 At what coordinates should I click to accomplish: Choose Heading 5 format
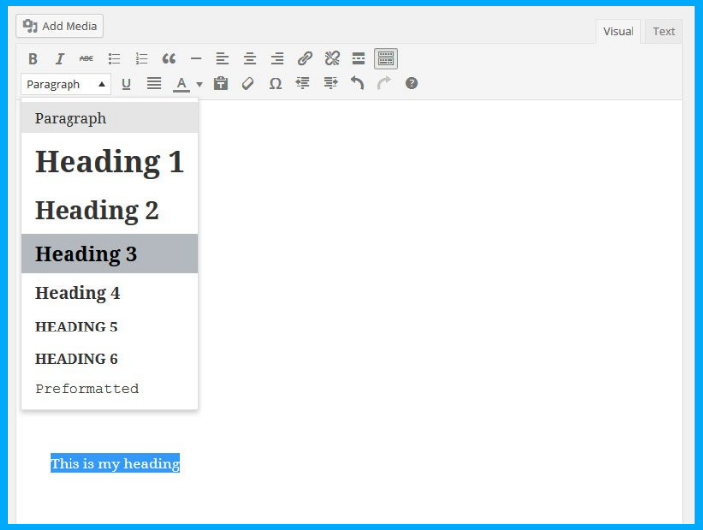[x=109, y=327]
